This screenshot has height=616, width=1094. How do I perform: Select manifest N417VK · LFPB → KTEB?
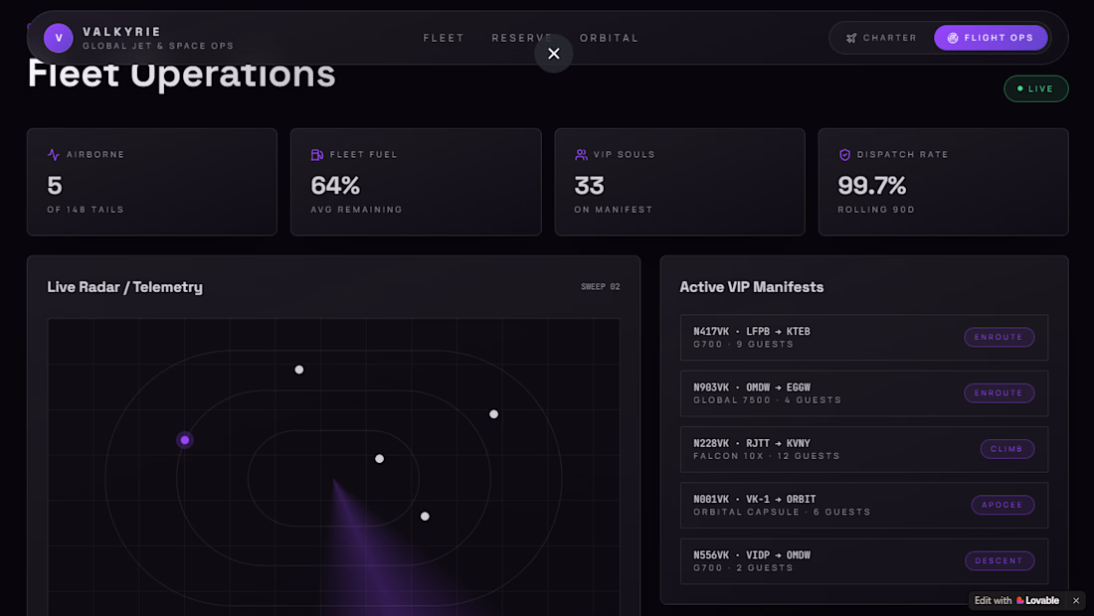coord(863,337)
